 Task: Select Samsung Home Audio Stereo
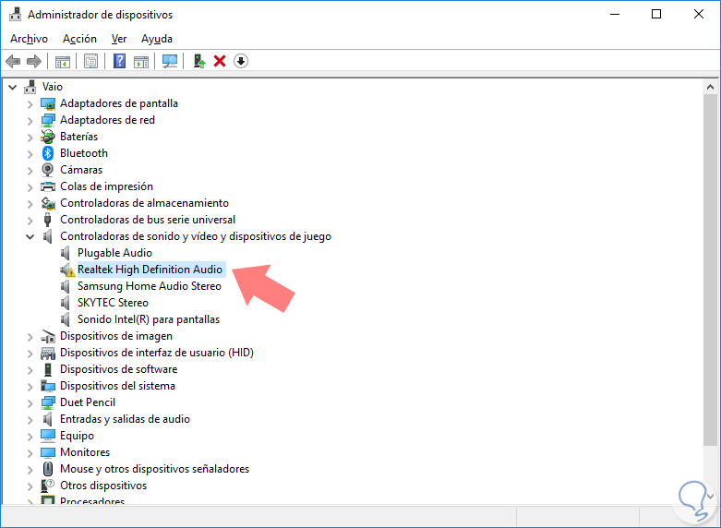tap(150, 286)
